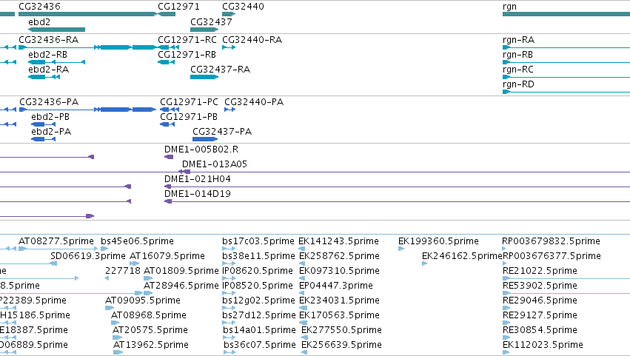Click the CG12971-PB protein label
The image size is (630, 356).
point(189,117)
